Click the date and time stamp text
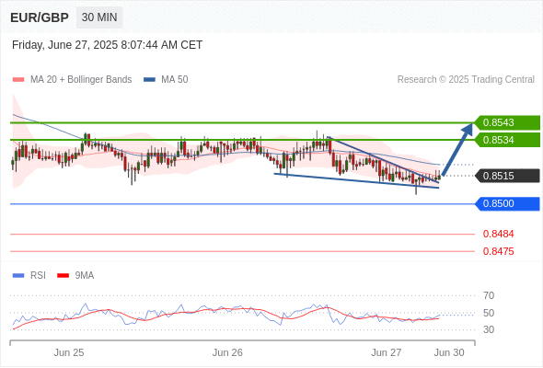The width and height of the screenshot is (543, 368). point(107,45)
